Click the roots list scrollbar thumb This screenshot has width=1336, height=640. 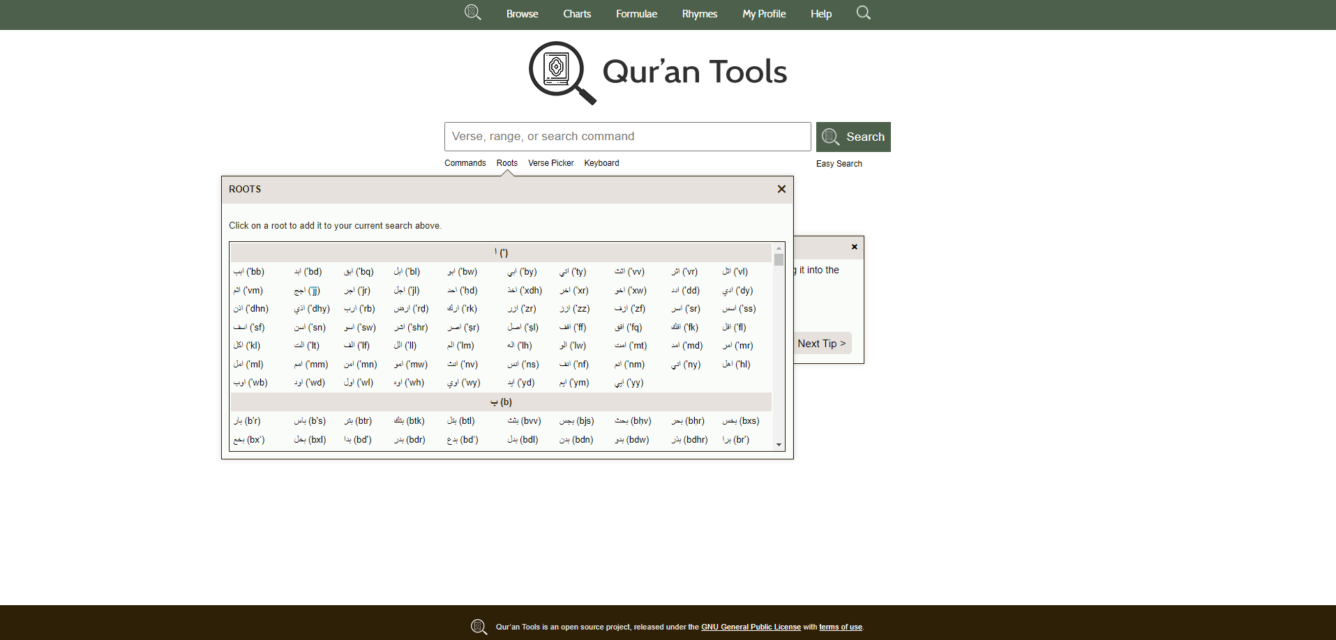tap(779, 259)
